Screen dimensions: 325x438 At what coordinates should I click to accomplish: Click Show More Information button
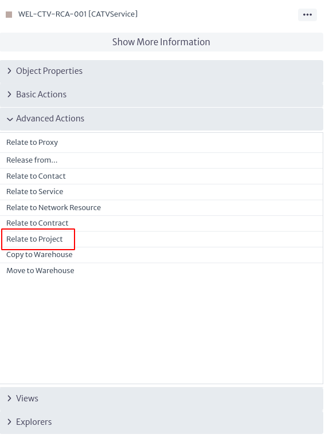pyautogui.click(x=162, y=42)
